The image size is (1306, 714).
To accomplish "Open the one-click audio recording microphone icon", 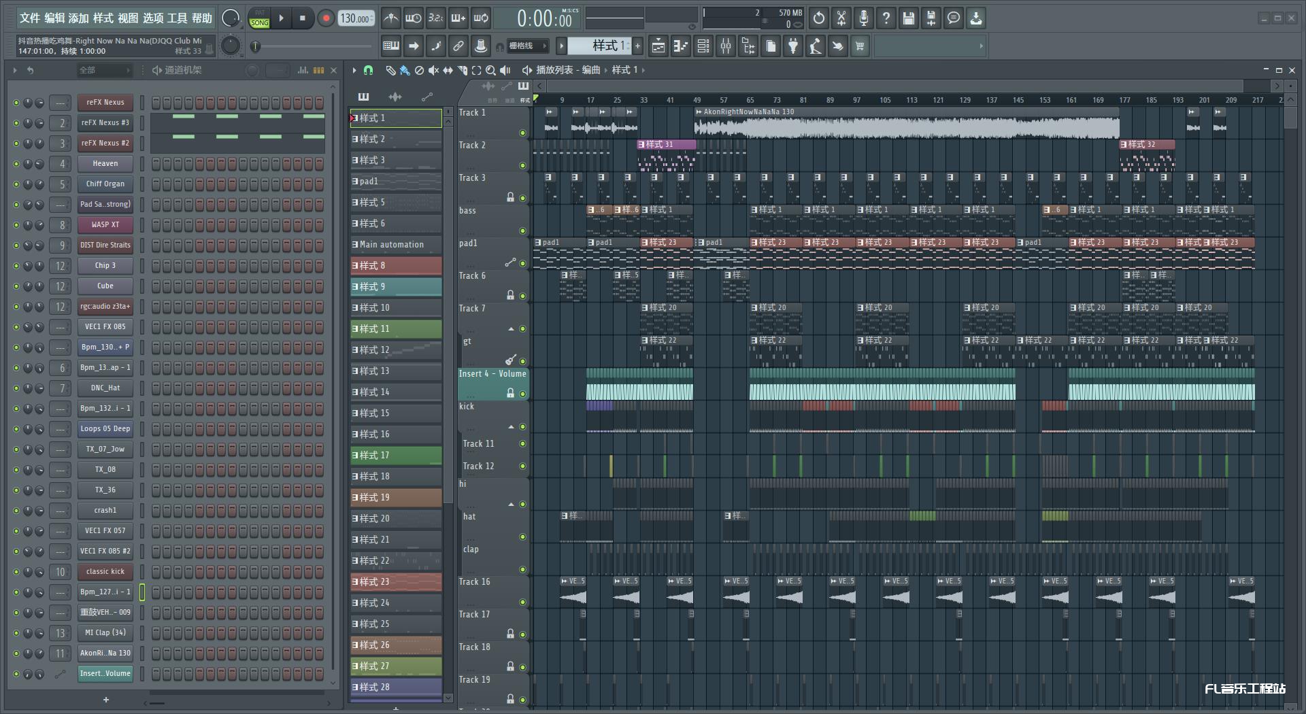I will point(864,18).
